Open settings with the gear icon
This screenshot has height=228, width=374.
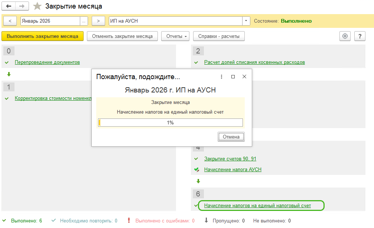tap(345, 36)
